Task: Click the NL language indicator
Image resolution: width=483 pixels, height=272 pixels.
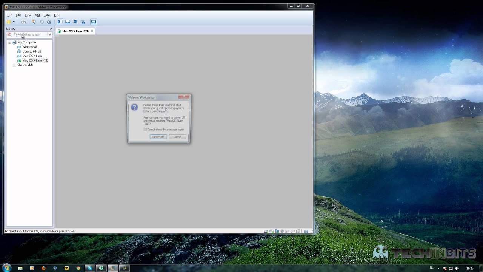Action: point(432,268)
